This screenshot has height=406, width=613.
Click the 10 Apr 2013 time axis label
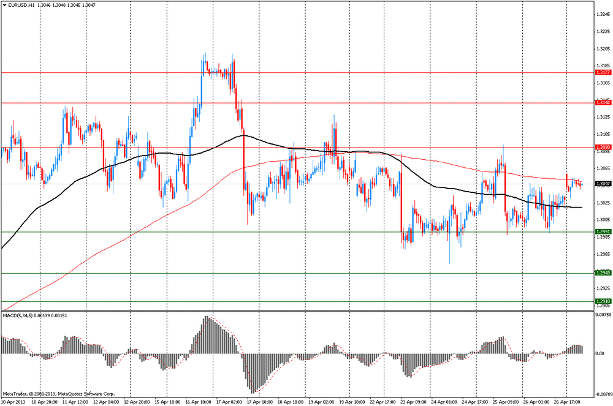[x=15, y=402]
